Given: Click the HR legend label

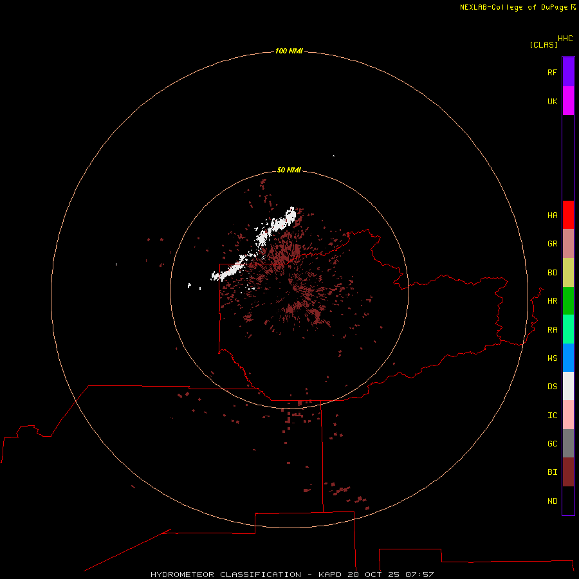Looking at the screenshot, I should point(552,301).
